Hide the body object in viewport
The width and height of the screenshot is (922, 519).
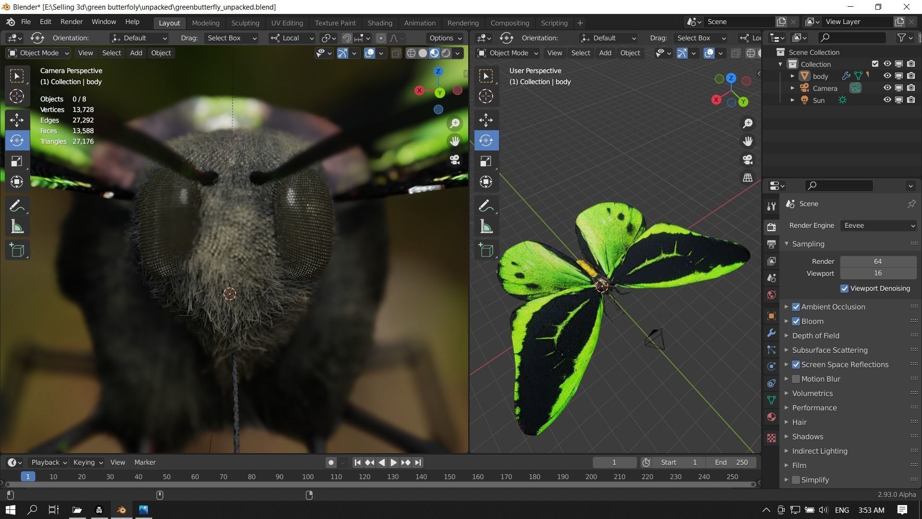(887, 76)
